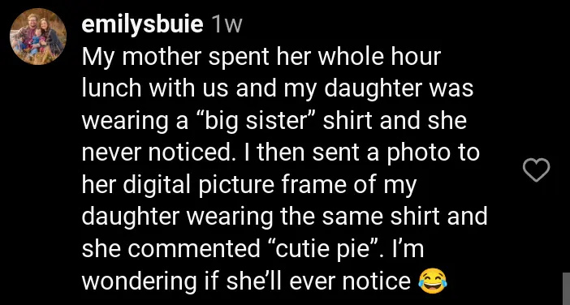This screenshot has width=570, height=305.
Task: Click the laughing crying emoji
Action: click(x=433, y=281)
